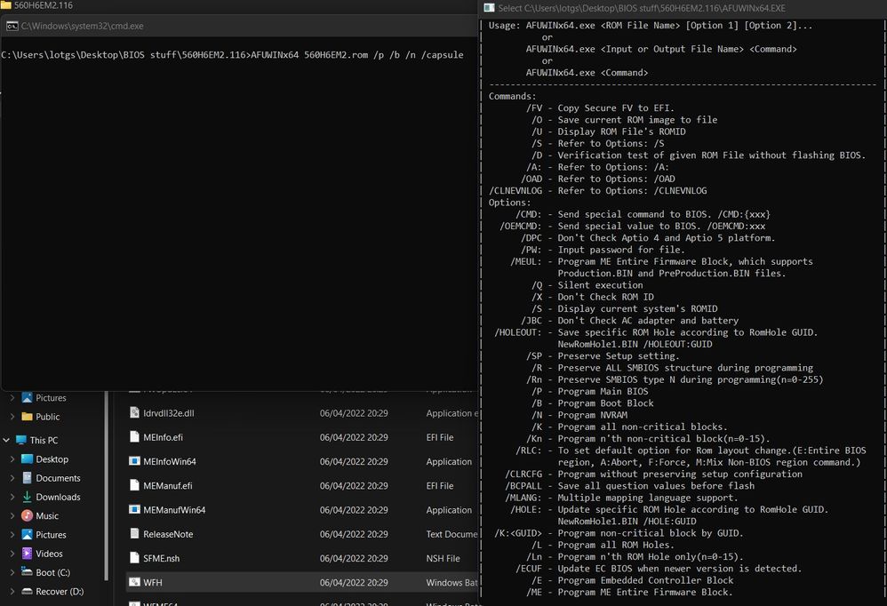Open Music in the navigation pane
Image resolution: width=887 pixels, height=606 pixels.
pos(46,515)
